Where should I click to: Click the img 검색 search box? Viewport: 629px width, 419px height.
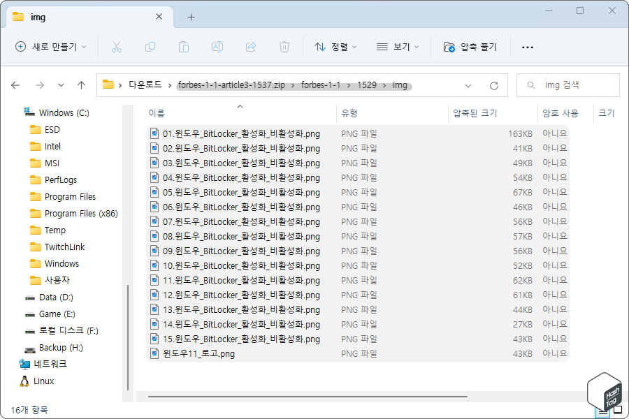[568, 85]
